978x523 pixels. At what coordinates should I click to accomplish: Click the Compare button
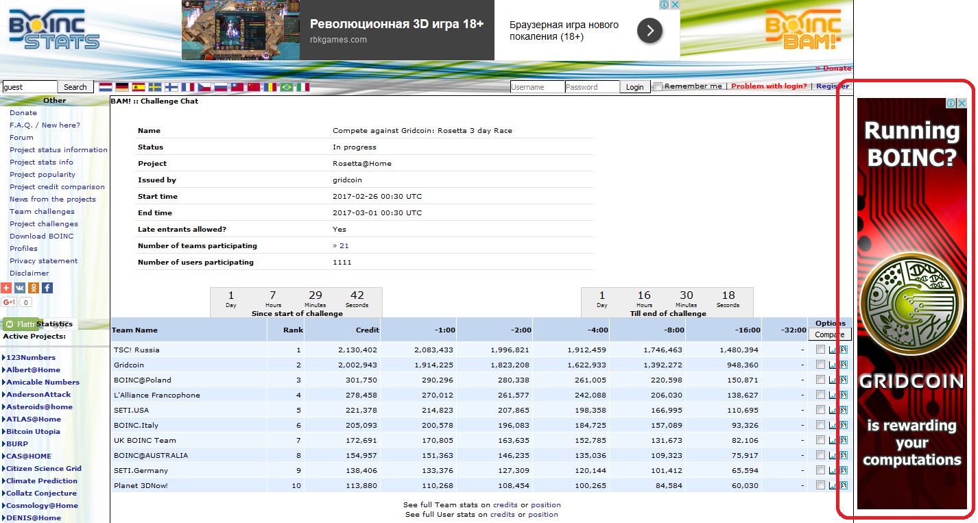click(830, 335)
